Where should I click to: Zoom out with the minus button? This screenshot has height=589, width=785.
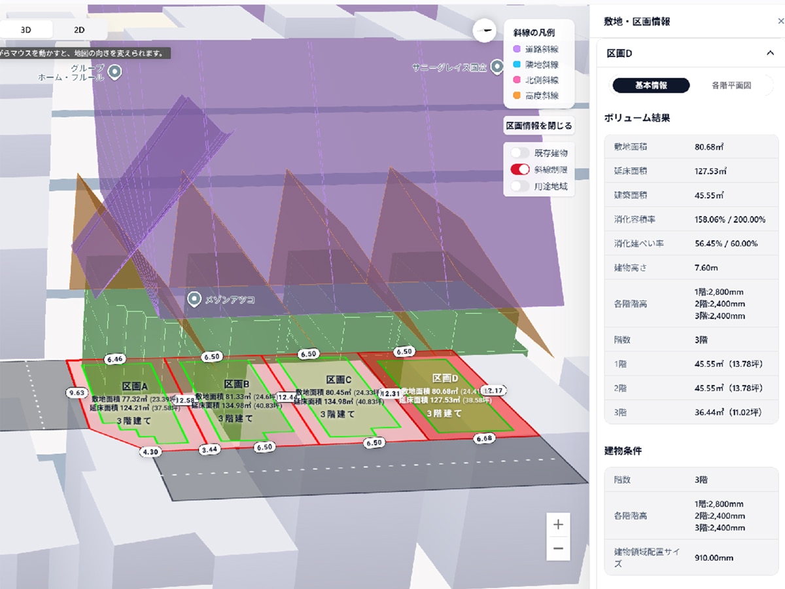[558, 548]
